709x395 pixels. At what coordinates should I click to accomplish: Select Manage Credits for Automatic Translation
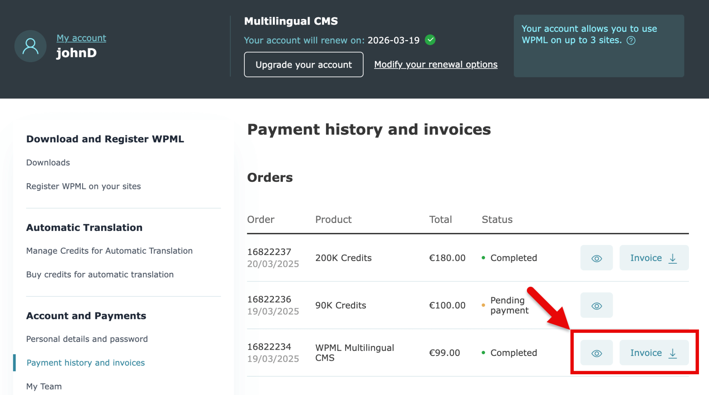click(x=109, y=251)
